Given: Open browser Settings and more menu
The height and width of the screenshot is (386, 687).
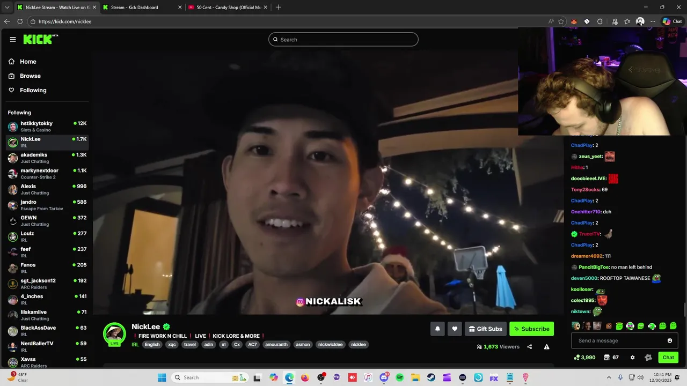Looking at the screenshot, I should tap(653, 21).
